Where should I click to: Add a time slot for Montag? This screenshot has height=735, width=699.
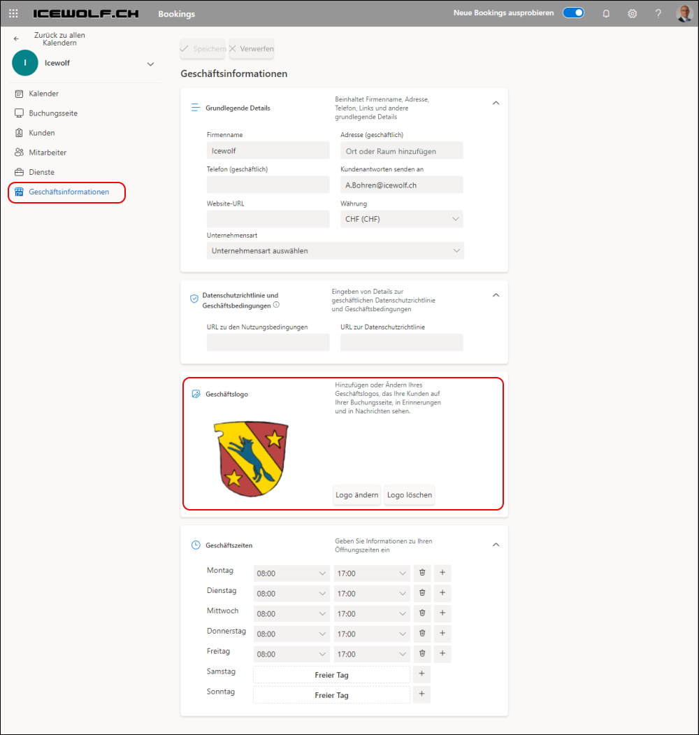tap(442, 572)
